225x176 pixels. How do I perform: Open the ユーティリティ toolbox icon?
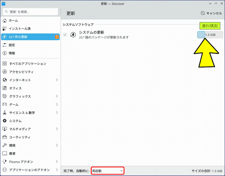click(4, 137)
